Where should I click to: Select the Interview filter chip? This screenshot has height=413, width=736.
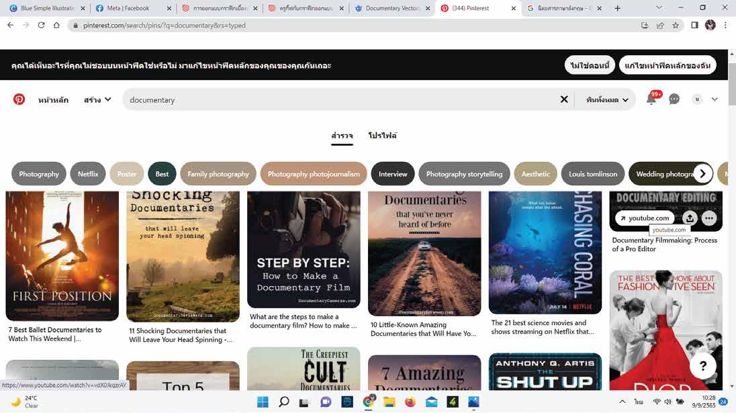click(393, 174)
